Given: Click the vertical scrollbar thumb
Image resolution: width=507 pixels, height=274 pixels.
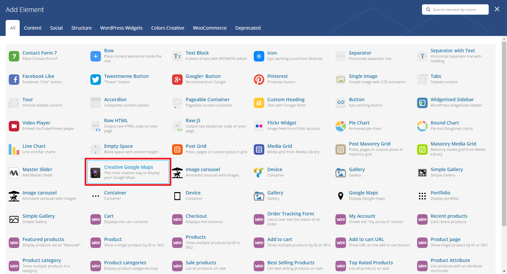Looking at the screenshot, I should point(504,133).
